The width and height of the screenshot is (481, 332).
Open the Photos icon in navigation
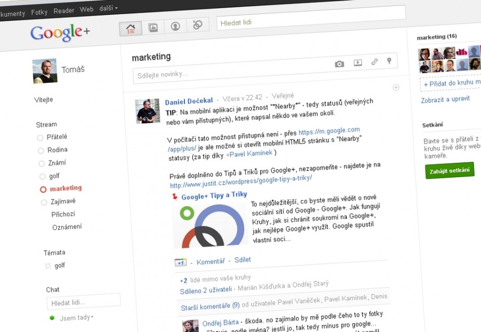(153, 28)
